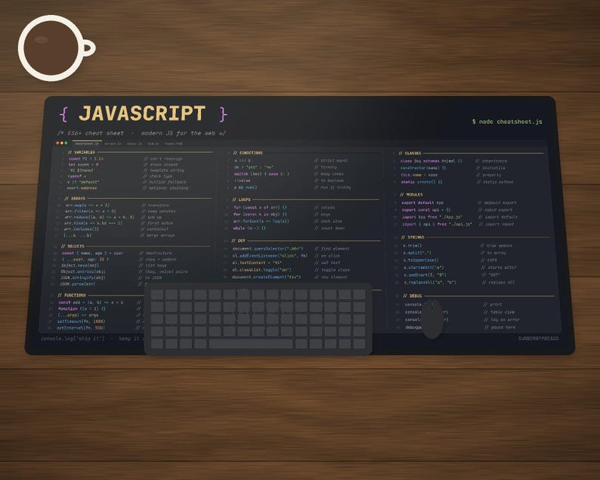The width and height of the screenshot is (600, 480).
Task: Click the '// nullish fallback' comment
Action: [x=165, y=182]
